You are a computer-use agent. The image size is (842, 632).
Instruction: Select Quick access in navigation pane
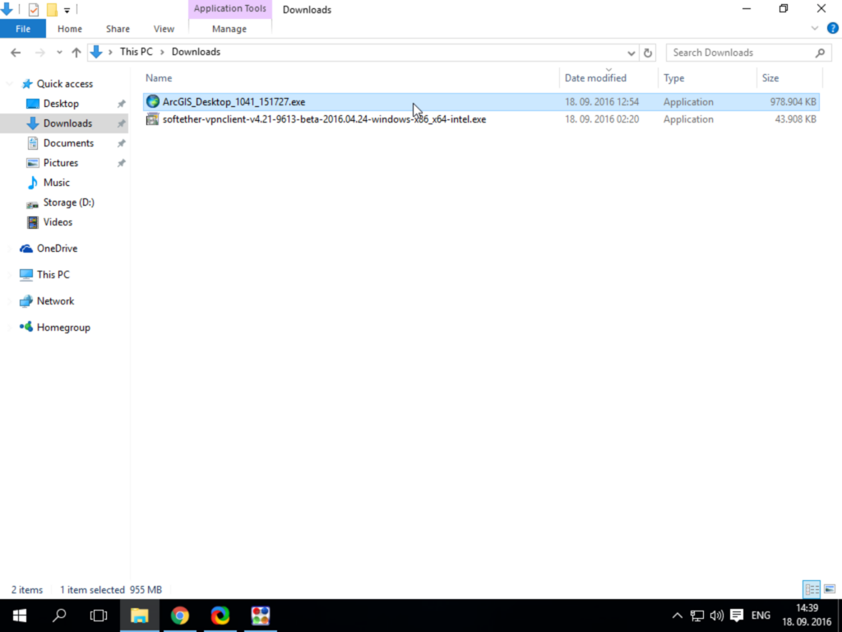[x=64, y=84]
